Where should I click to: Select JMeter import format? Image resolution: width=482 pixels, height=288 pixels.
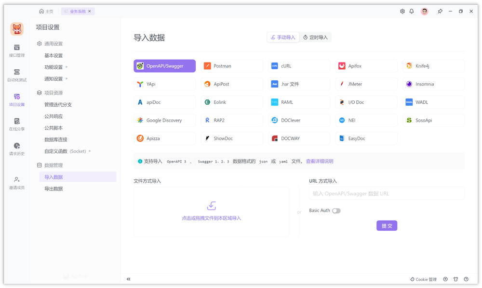click(366, 84)
